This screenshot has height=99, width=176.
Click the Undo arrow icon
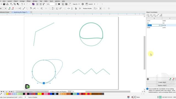click(x=22, y=4)
